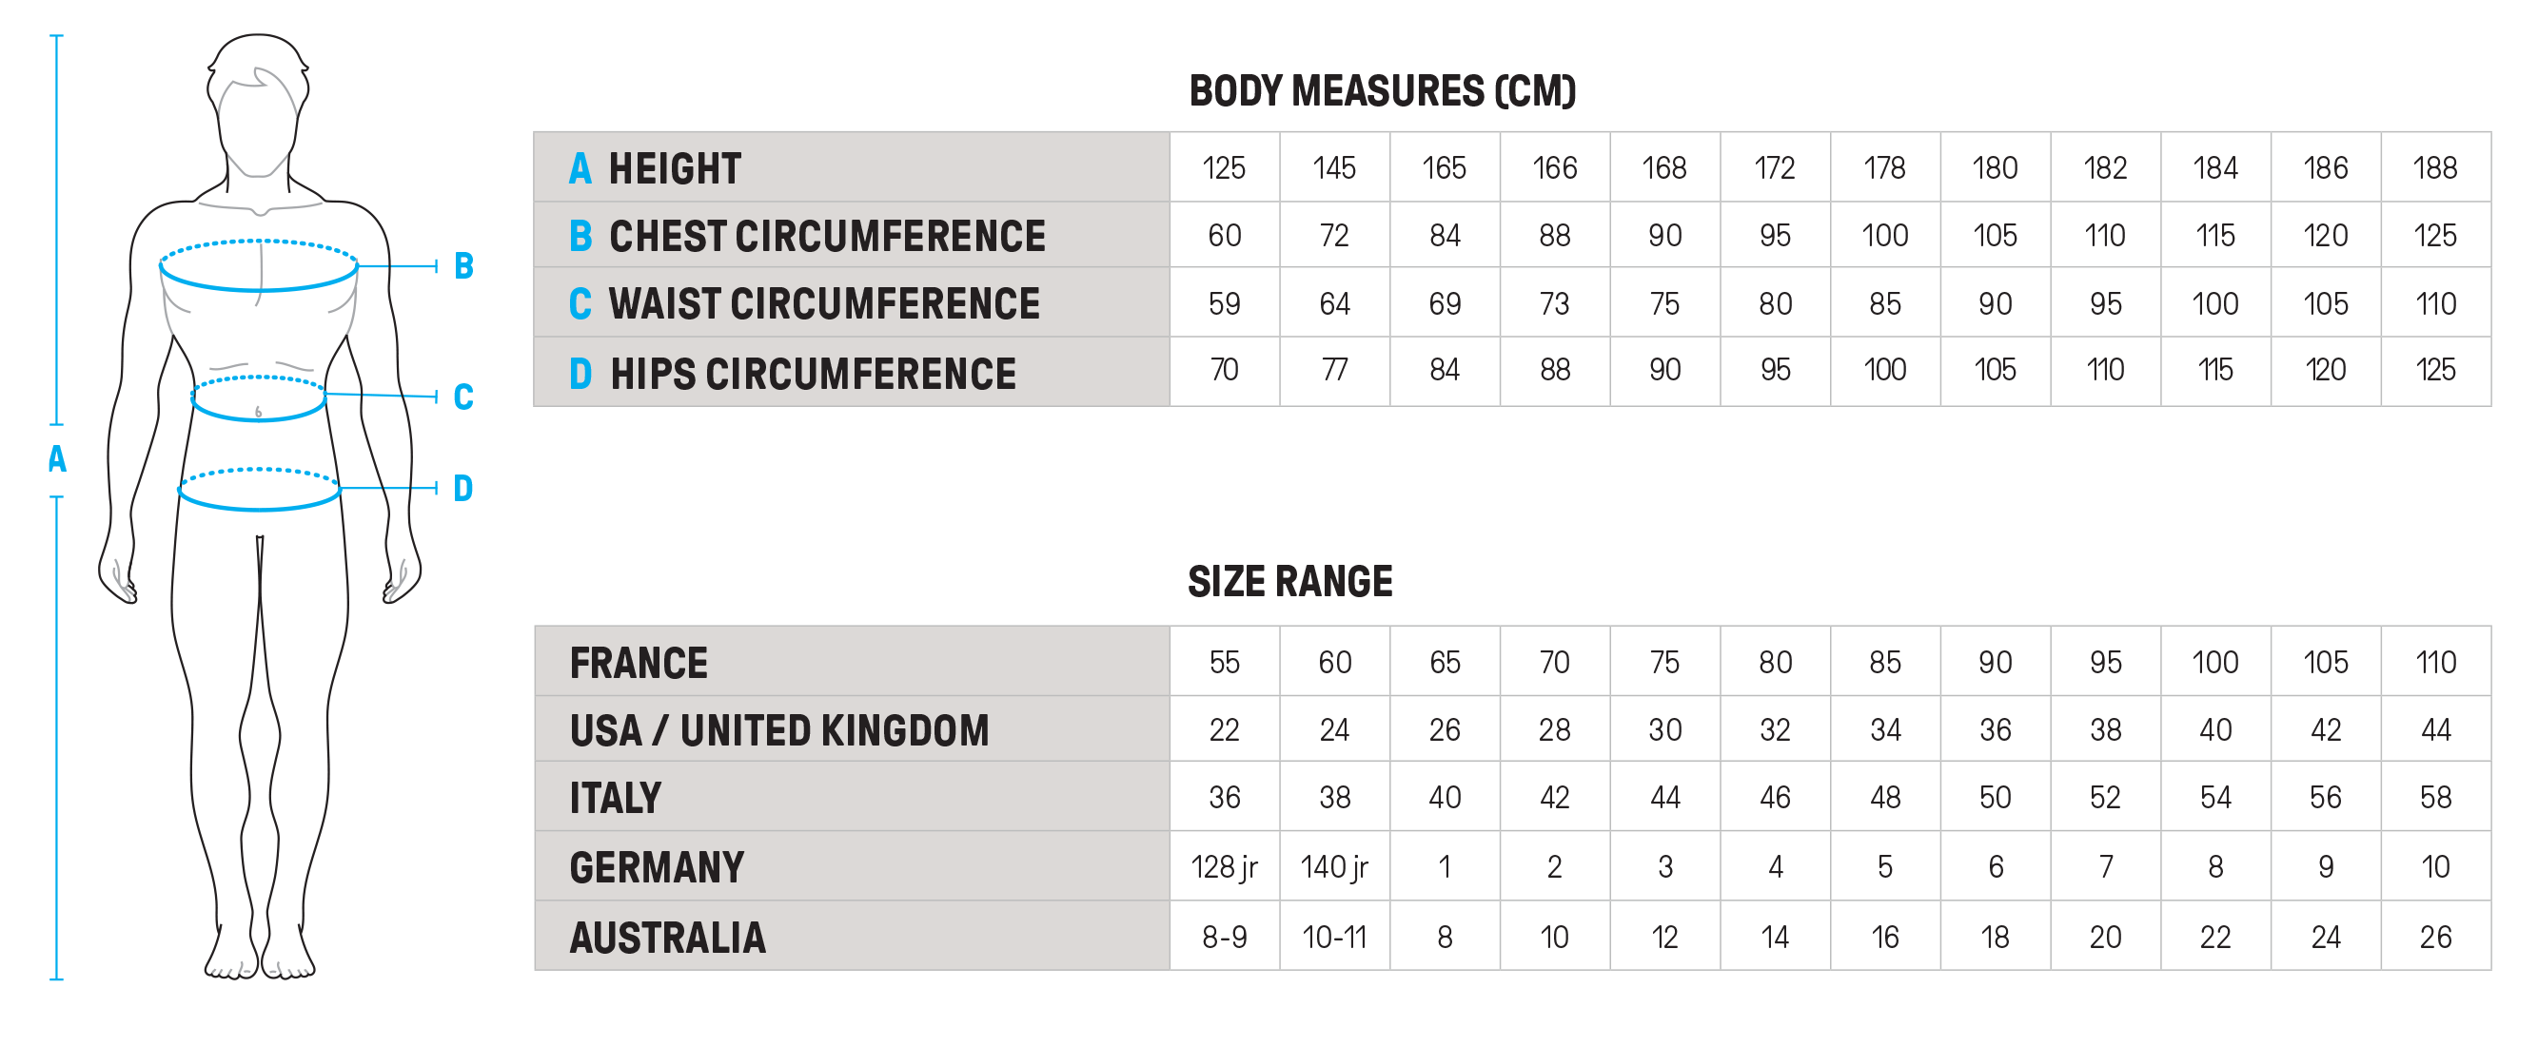Screen dimensions: 2538x1046
Task: Click the blue B marker beside the chest
Action: point(464,266)
